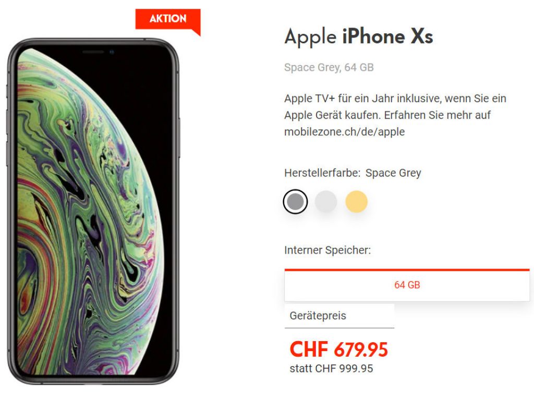Screen dimensions: 534x400
Task: Open the iPhone Xs product image
Action: [x=93, y=211]
